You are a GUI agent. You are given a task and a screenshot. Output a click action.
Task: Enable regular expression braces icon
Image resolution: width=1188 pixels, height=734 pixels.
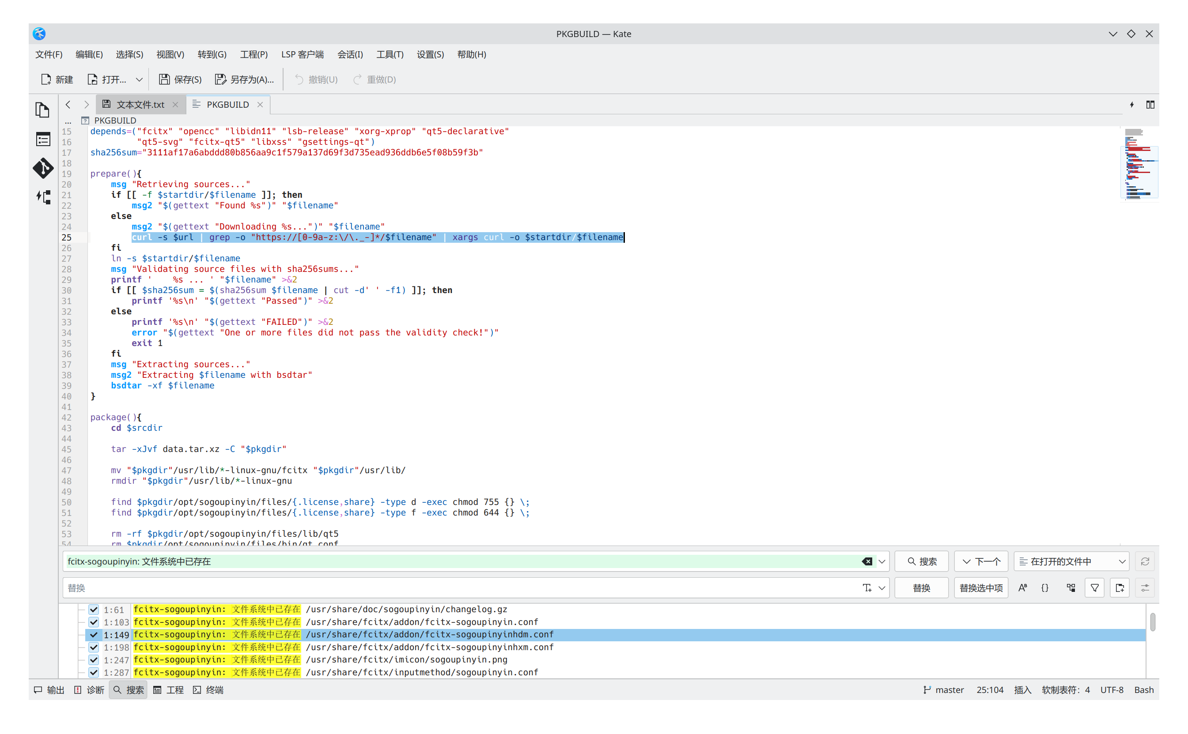pyautogui.click(x=1045, y=588)
